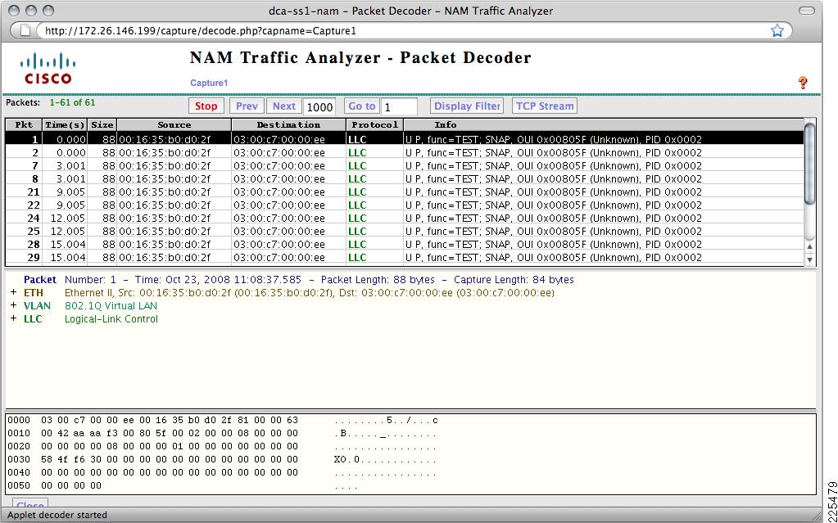
Task: Click the "Applet decoder started" status text
Action: click(x=57, y=515)
